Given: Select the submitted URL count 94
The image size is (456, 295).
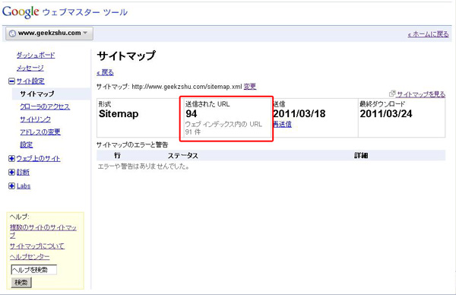Looking at the screenshot, I should (192, 114).
